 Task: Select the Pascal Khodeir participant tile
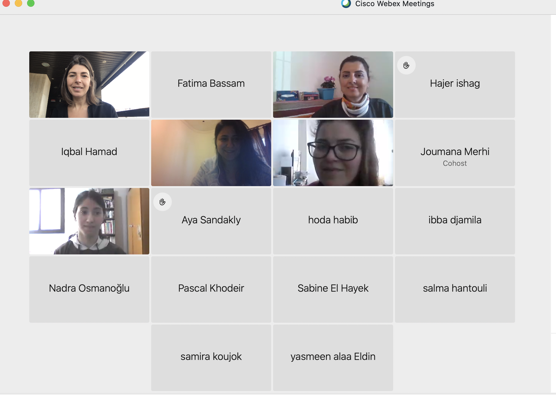(x=211, y=289)
